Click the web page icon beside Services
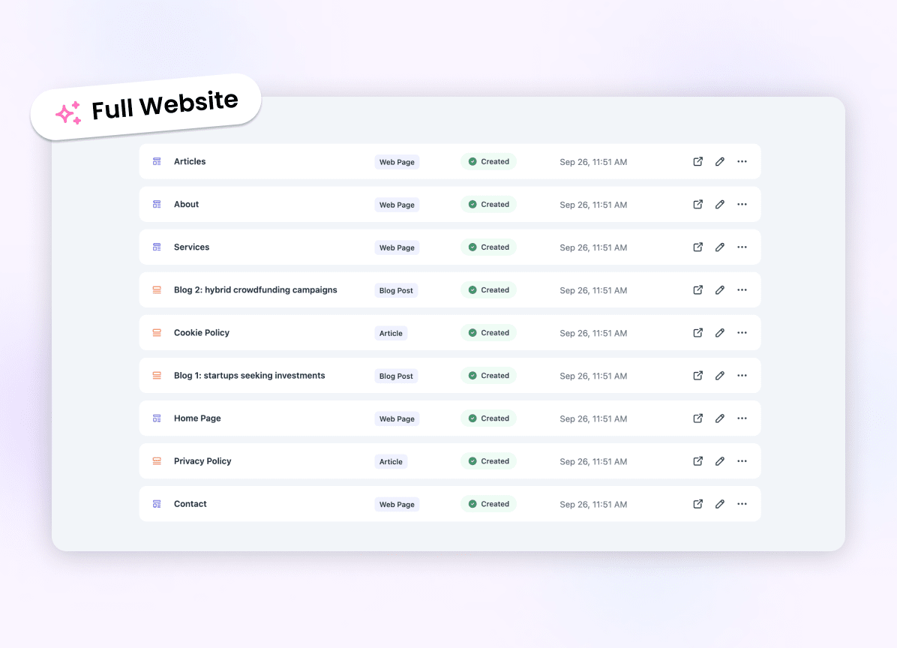This screenshot has height=648, width=897. coord(157,247)
